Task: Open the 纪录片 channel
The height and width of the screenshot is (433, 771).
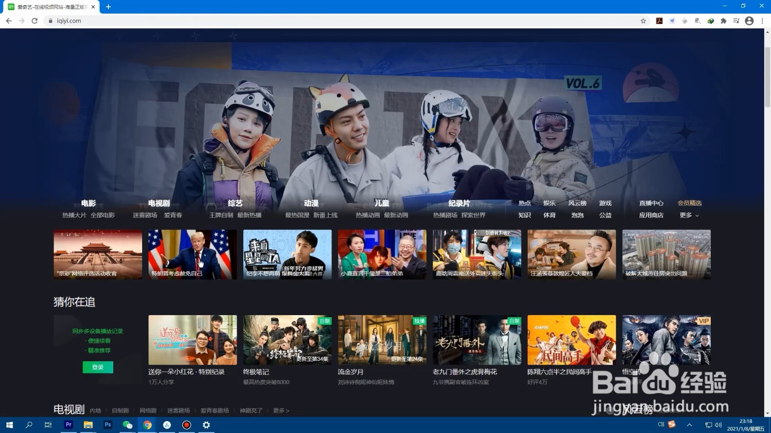Action: pos(459,203)
